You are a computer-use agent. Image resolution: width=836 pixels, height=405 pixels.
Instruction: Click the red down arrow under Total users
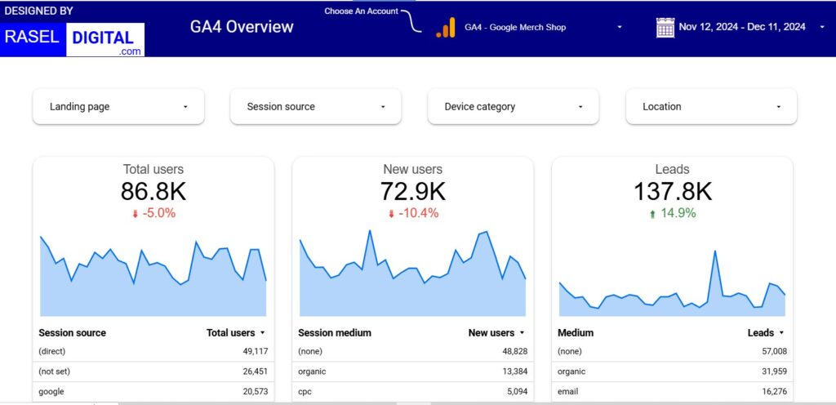coord(135,214)
